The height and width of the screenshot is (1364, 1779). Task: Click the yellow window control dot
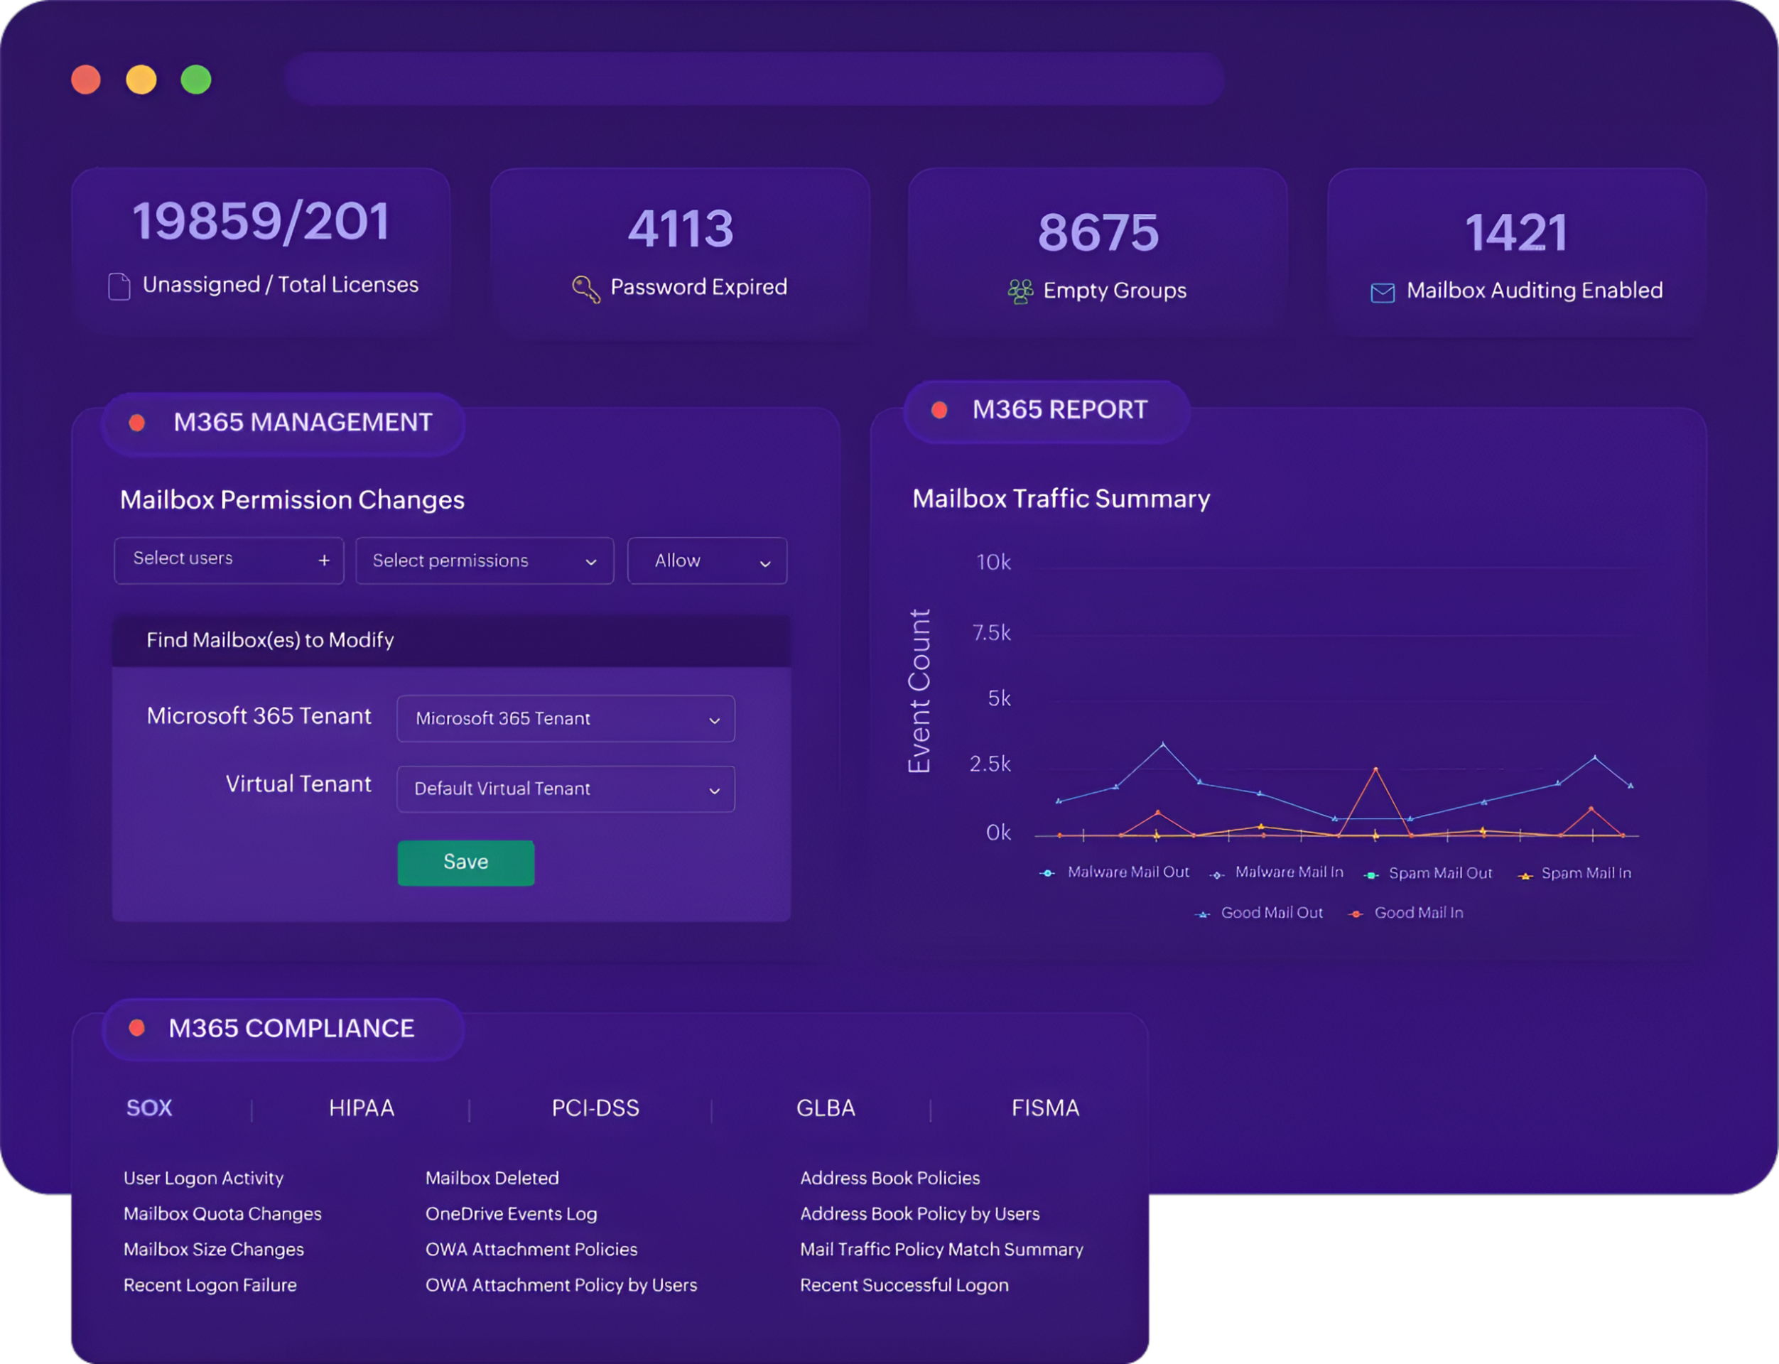[141, 80]
